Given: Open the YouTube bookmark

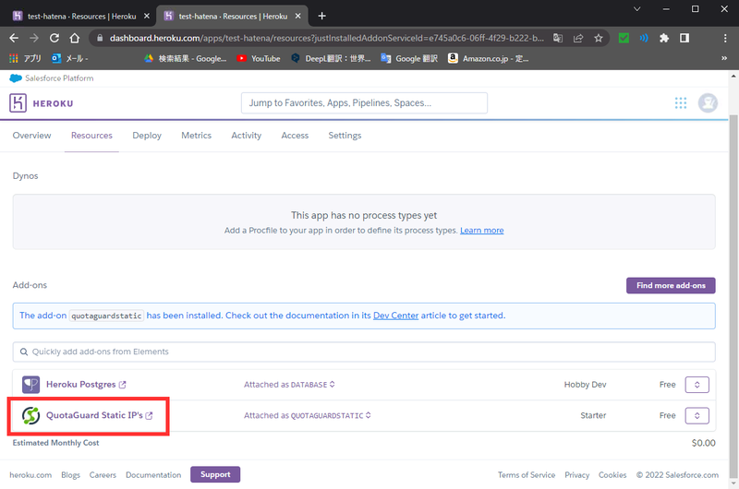Looking at the screenshot, I should pyautogui.click(x=259, y=58).
